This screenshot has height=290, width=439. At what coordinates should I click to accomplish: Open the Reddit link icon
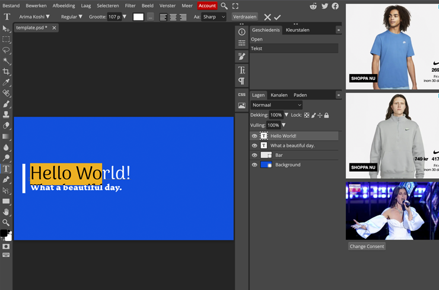point(313,6)
